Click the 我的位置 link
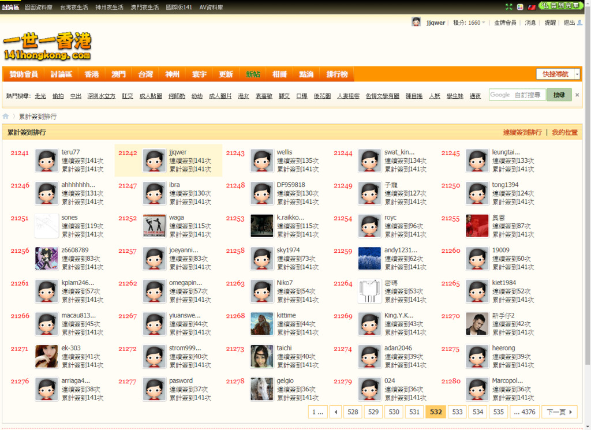 (x=564, y=132)
